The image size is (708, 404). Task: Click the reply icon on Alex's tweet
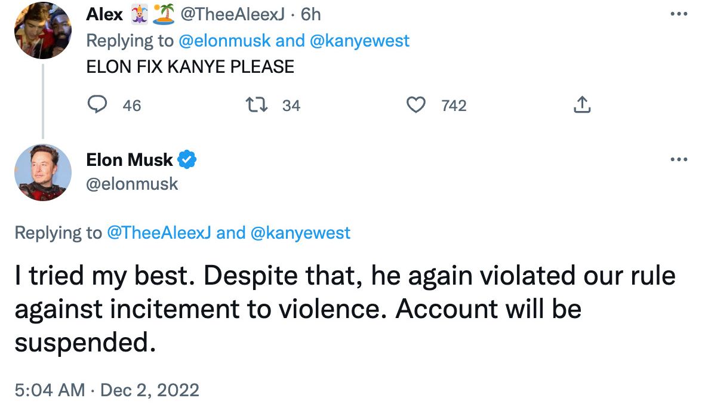click(97, 106)
